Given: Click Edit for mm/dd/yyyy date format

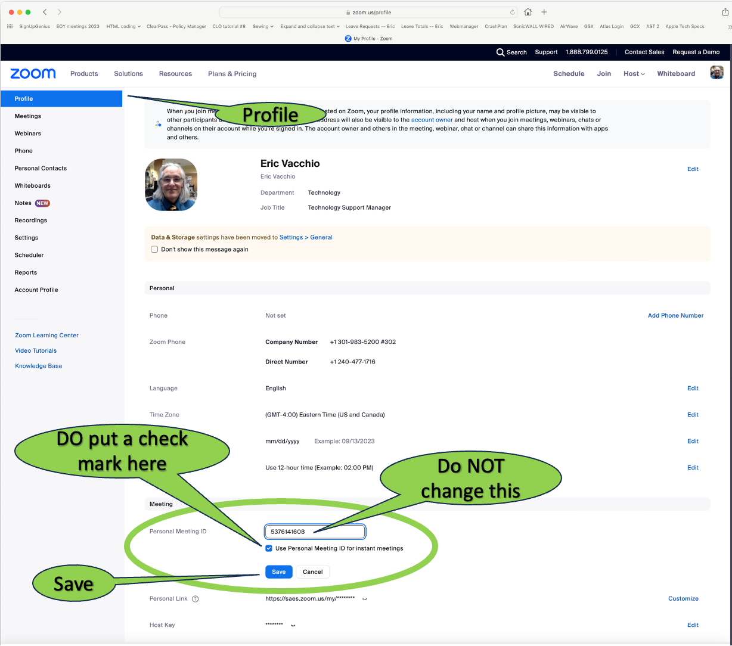Looking at the screenshot, I should [x=693, y=442].
